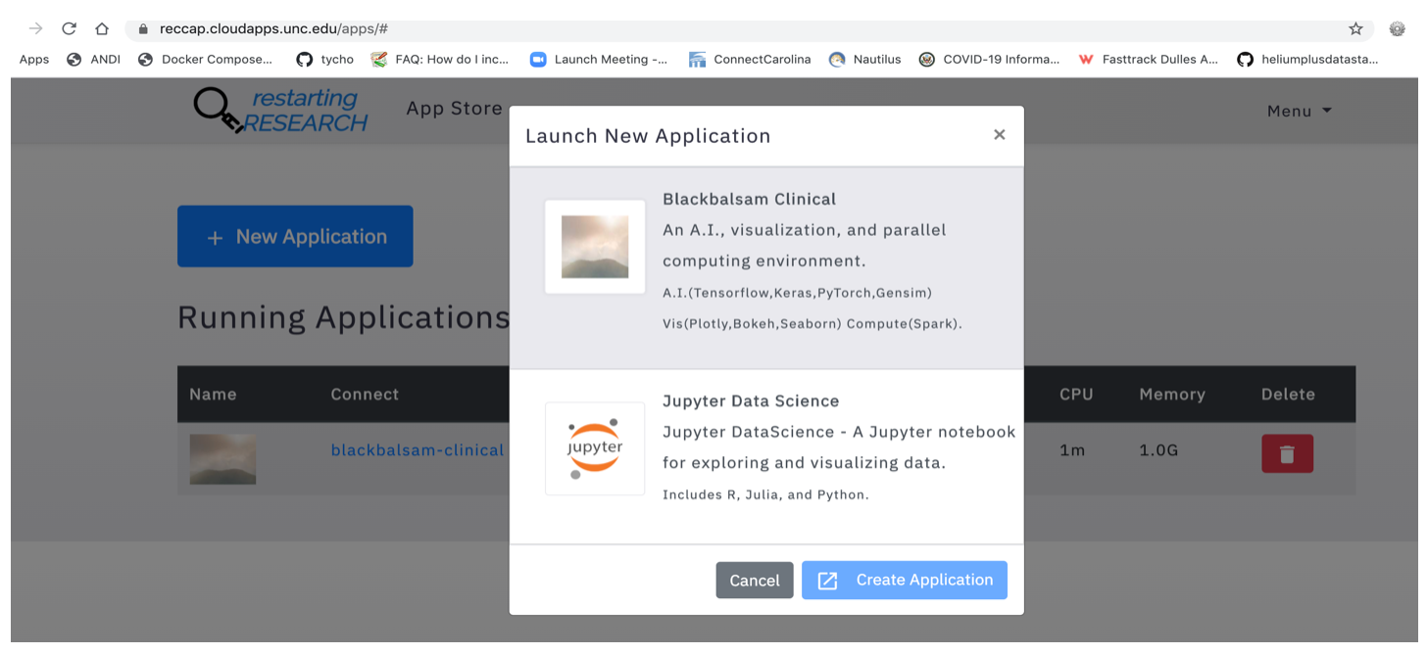Click the Launch New Application title
1428x654 pixels.
(x=648, y=136)
